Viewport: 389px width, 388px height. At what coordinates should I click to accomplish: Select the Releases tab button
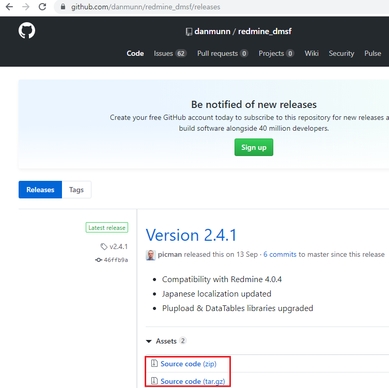[x=40, y=190]
